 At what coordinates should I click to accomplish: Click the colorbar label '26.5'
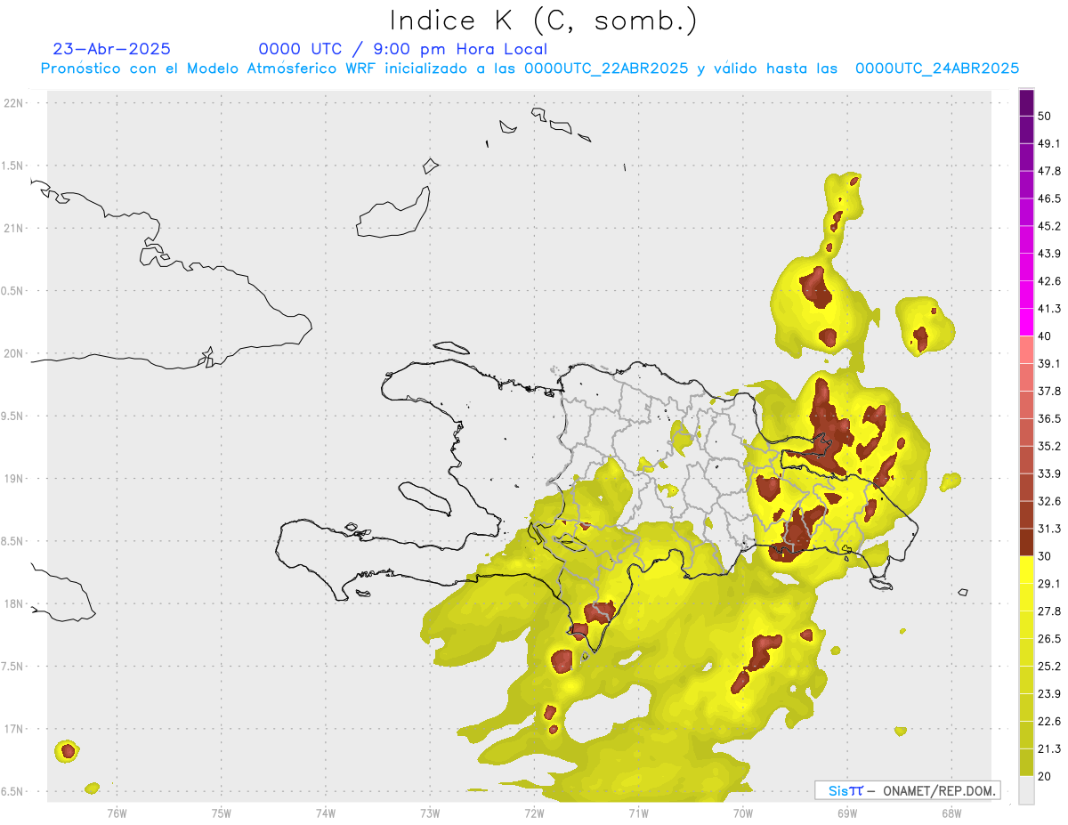[x=1049, y=639]
